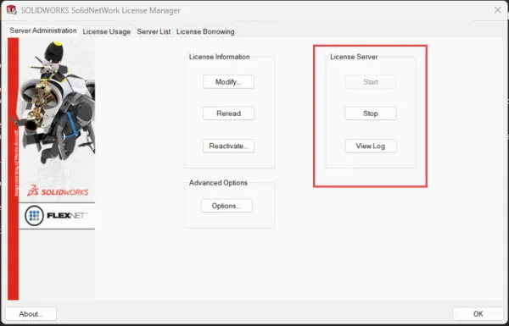
Task: Reread the license information
Action: (x=228, y=113)
